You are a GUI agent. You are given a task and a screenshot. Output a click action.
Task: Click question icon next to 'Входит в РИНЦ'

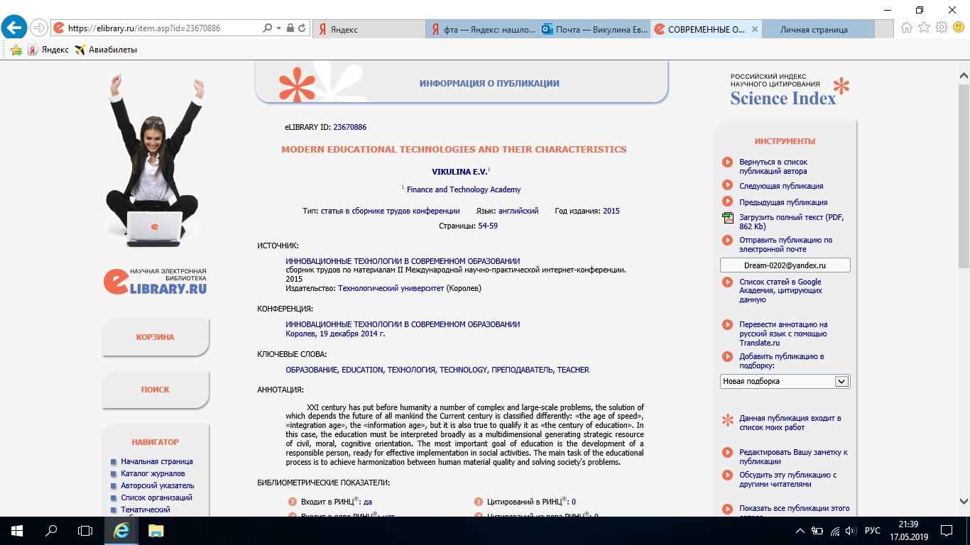click(292, 502)
